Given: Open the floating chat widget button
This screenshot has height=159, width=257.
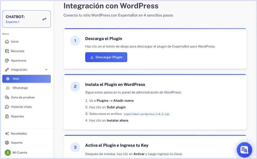Looking at the screenshot, I should 244,150.
